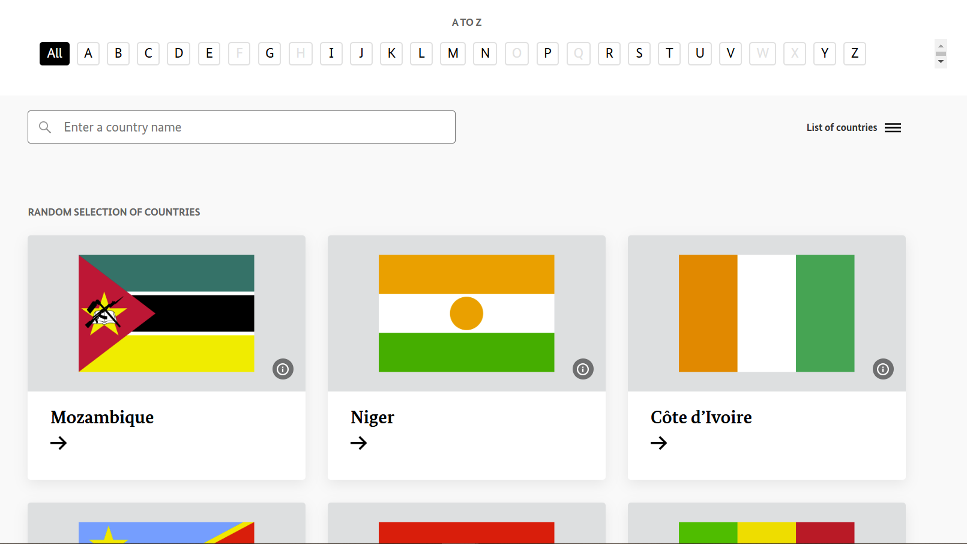967x544 pixels.
Task: Click the arrow under Mozambique
Action: click(59, 443)
